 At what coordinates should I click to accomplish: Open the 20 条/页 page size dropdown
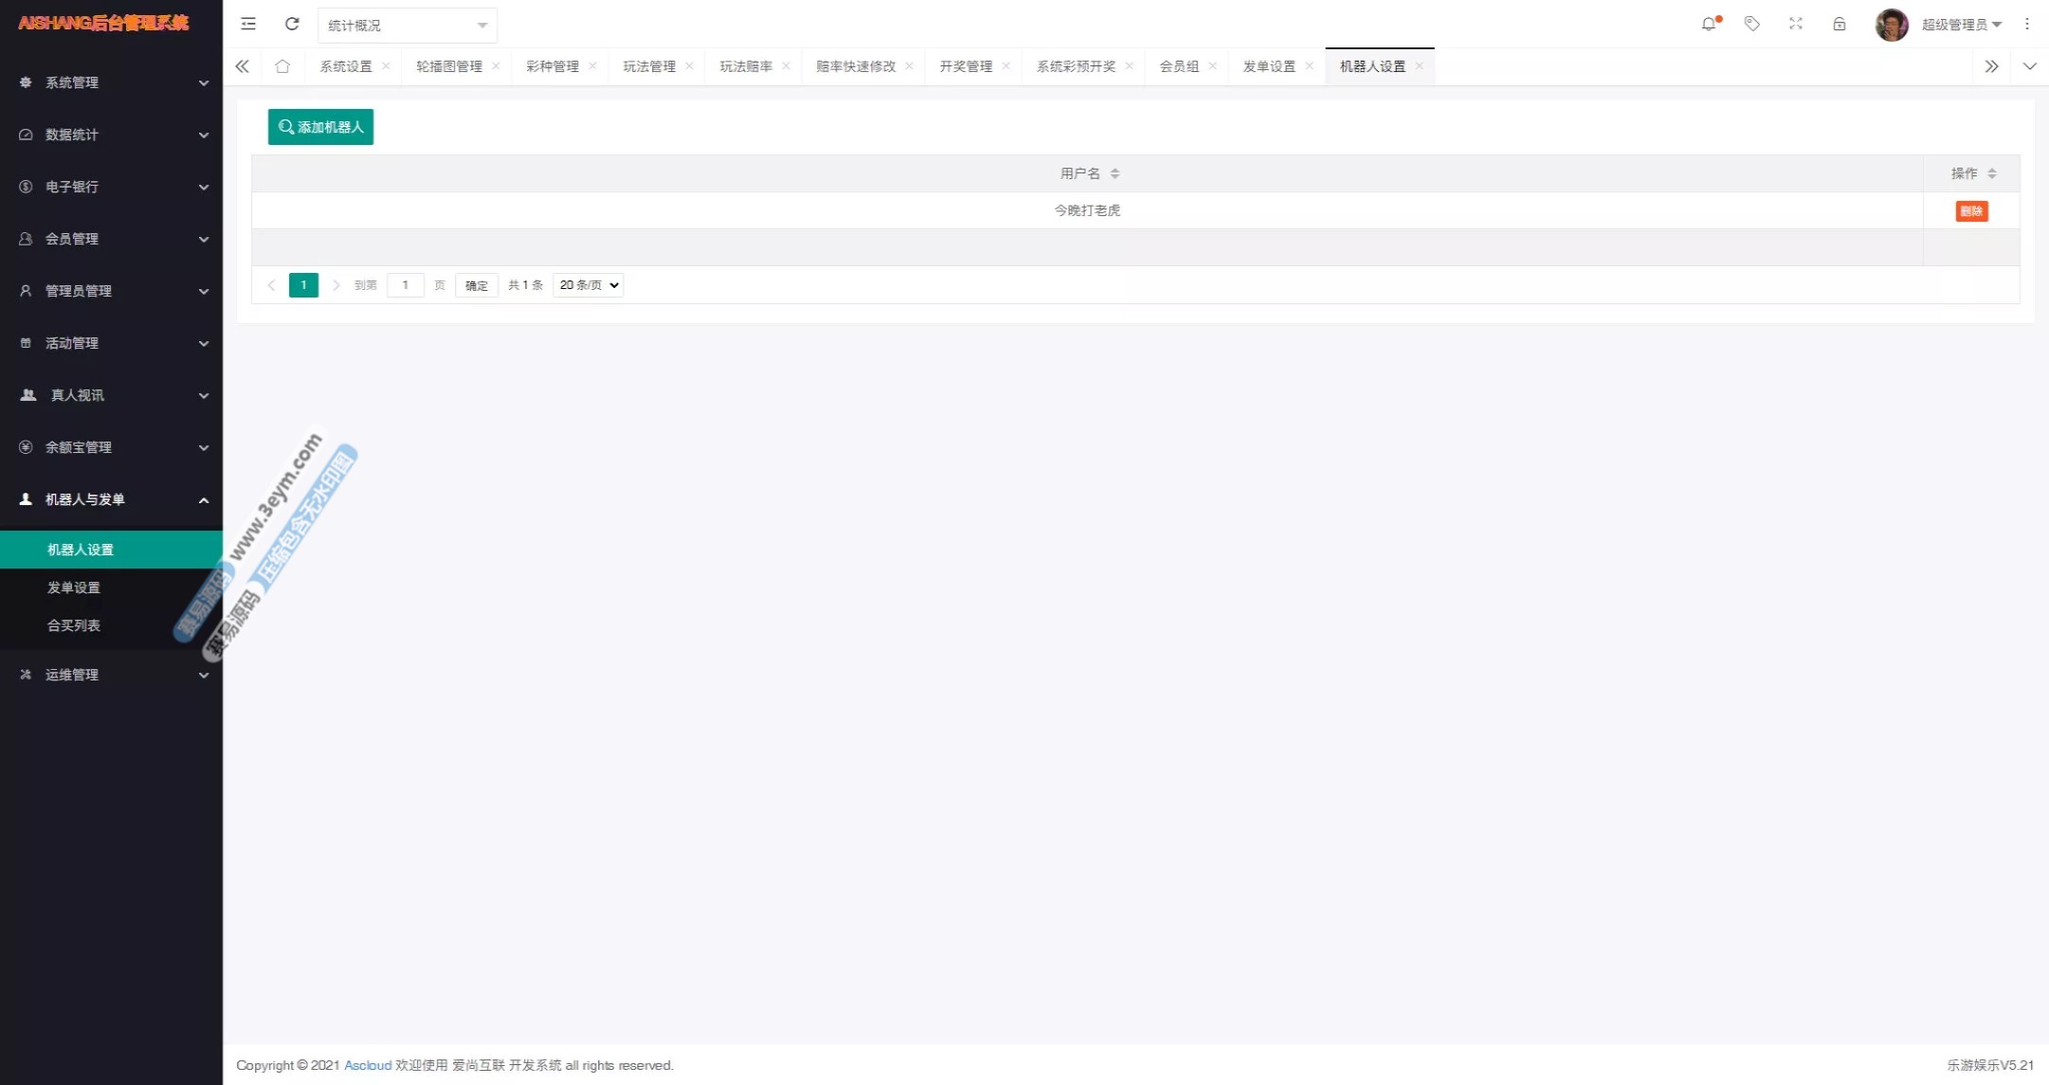click(588, 285)
